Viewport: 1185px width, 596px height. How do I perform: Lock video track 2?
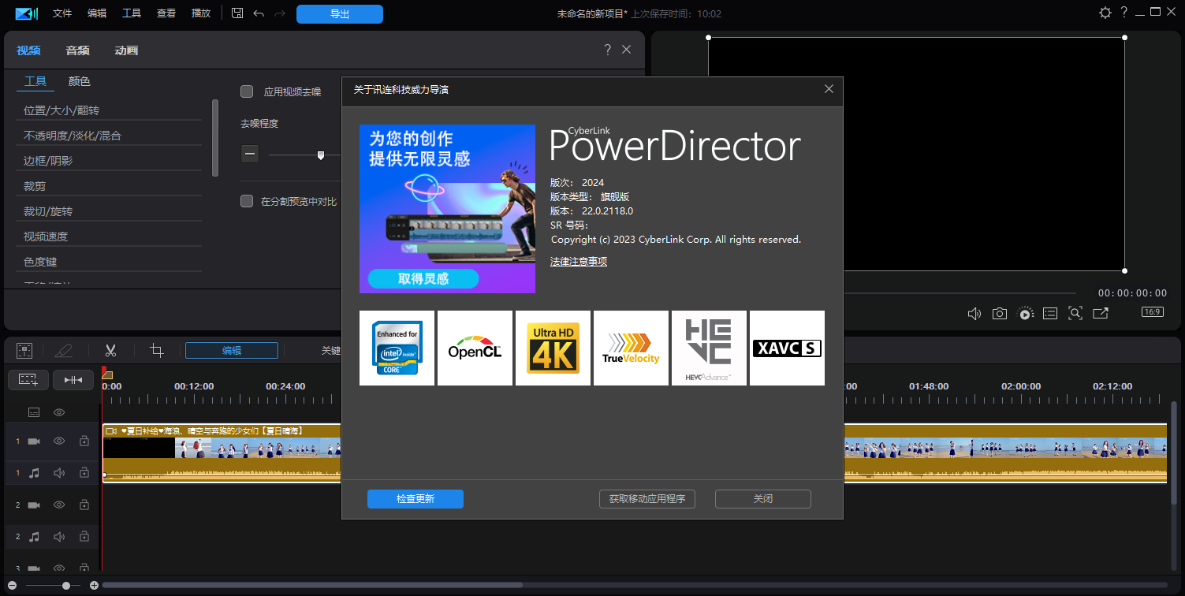tap(84, 505)
